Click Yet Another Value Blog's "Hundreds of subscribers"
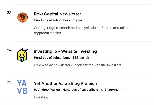This screenshot has height=105, width=154. tap(81, 90)
